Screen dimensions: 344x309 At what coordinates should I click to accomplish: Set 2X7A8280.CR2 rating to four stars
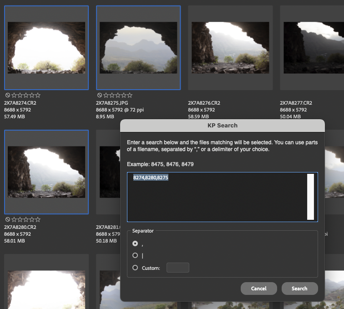coord(32,219)
